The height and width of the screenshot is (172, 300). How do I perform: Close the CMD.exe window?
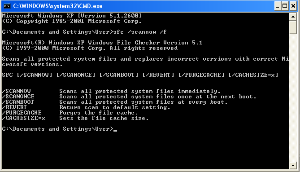[x=293, y=6]
